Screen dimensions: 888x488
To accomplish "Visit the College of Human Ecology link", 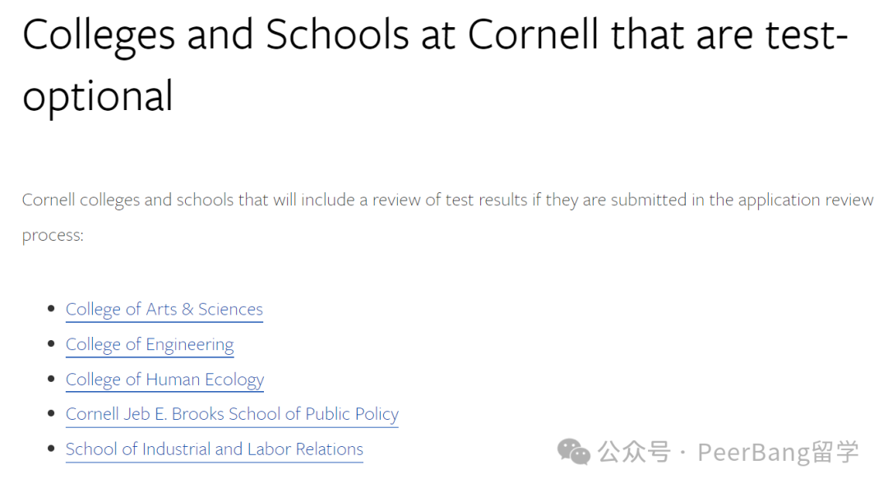I will 164,380.
